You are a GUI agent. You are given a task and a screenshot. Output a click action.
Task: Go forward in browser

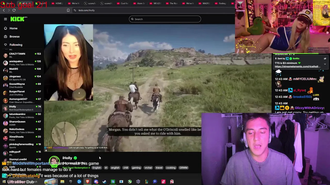[x=9, y=10]
